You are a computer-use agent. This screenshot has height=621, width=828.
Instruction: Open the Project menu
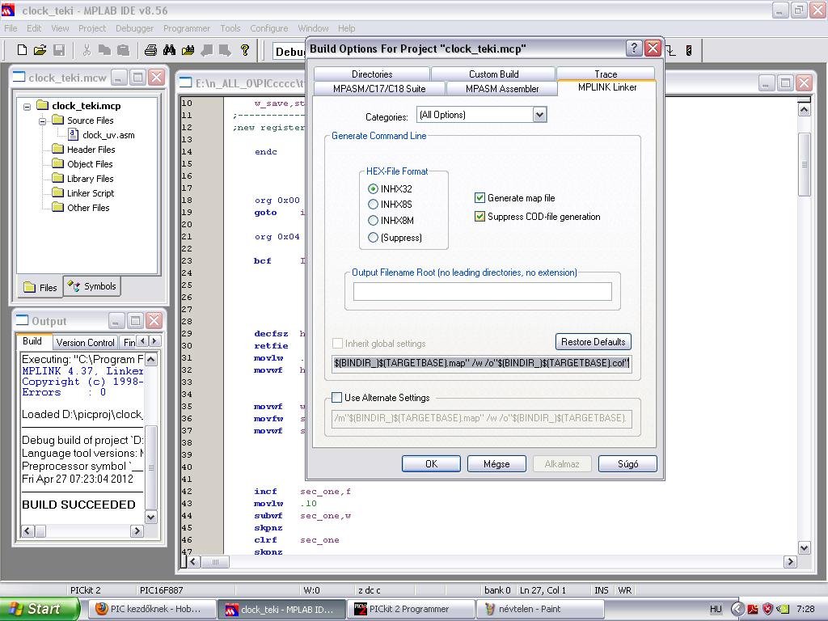point(92,28)
